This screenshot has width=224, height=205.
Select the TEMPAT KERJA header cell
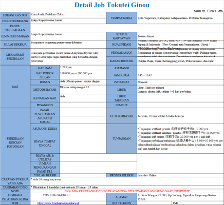point(122,18)
